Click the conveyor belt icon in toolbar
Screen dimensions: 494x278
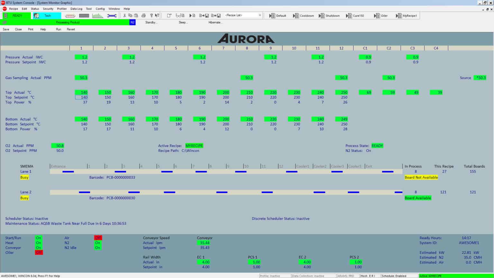(x=70, y=16)
